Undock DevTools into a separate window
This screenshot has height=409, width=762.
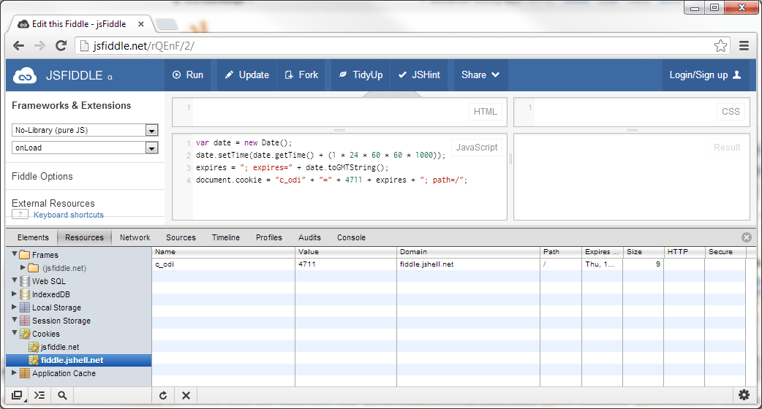point(17,395)
